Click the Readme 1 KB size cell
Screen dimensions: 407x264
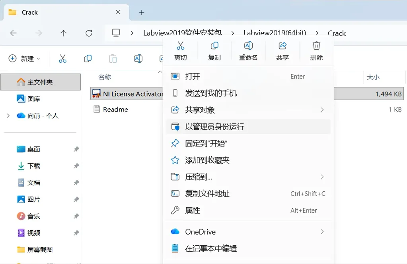click(395, 109)
